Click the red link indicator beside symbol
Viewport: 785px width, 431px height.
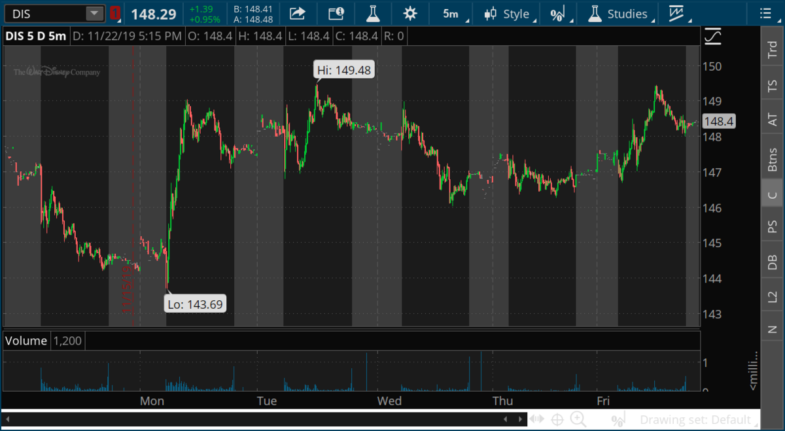tap(115, 13)
